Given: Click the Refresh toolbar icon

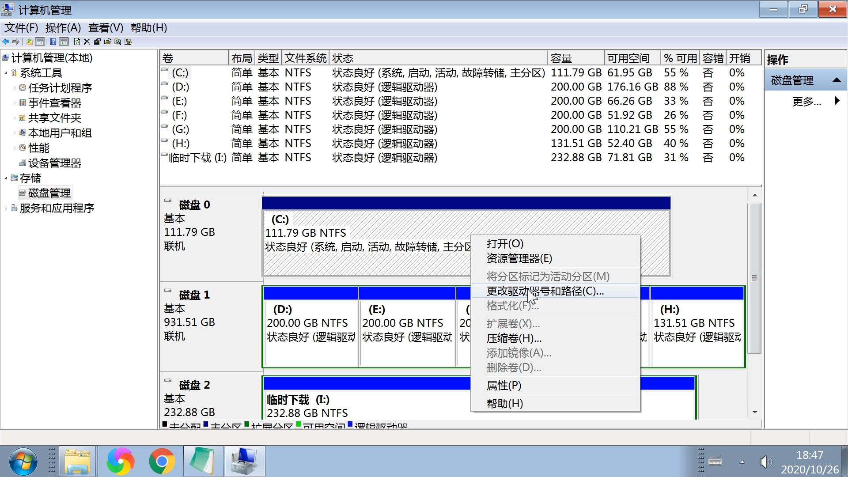Looking at the screenshot, I should coord(77,42).
